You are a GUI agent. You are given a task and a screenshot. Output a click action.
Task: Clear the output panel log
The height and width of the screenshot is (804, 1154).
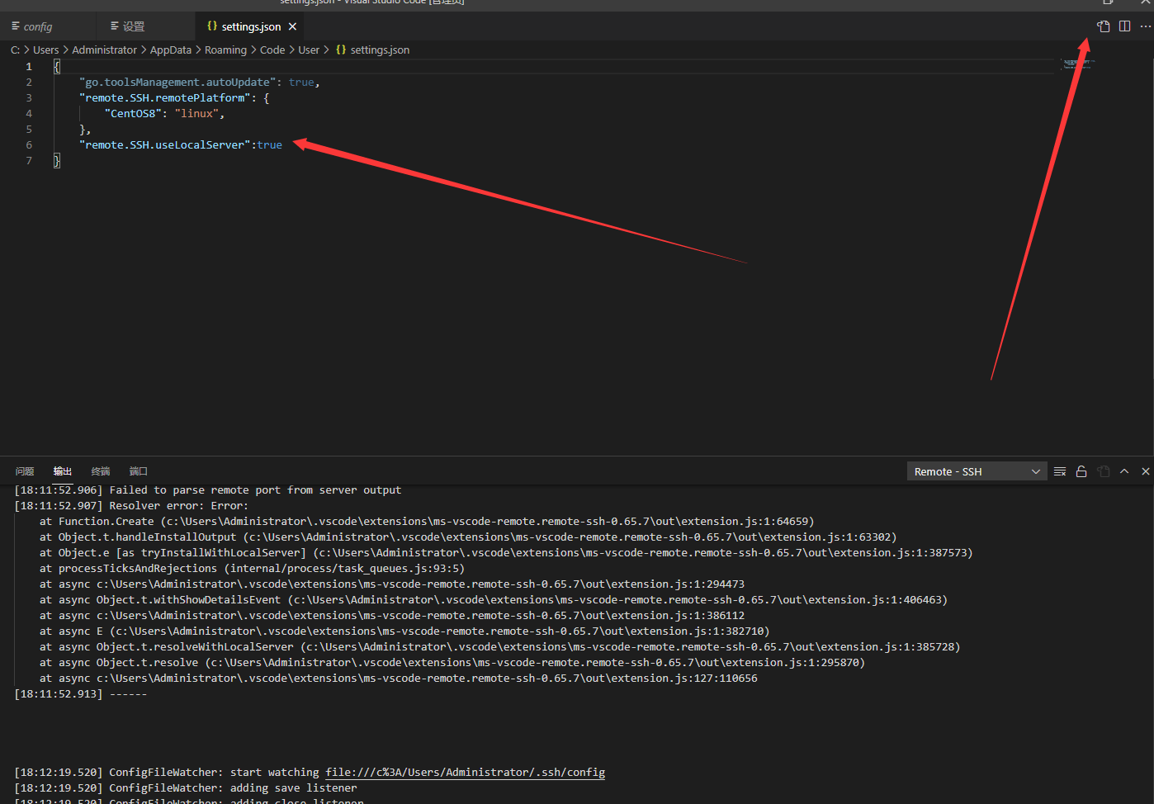[1060, 471]
